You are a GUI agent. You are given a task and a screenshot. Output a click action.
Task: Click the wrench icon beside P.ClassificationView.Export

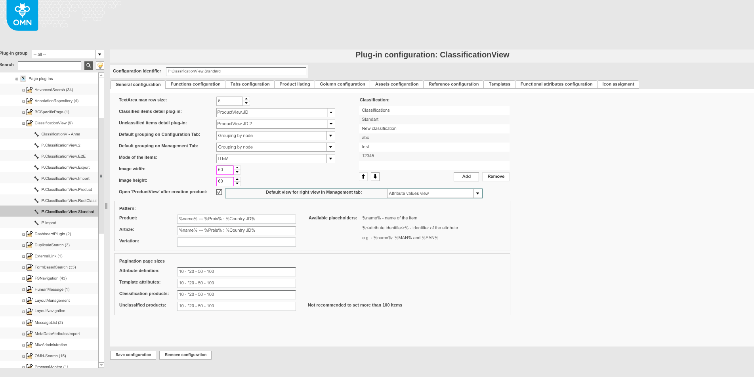(37, 167)
